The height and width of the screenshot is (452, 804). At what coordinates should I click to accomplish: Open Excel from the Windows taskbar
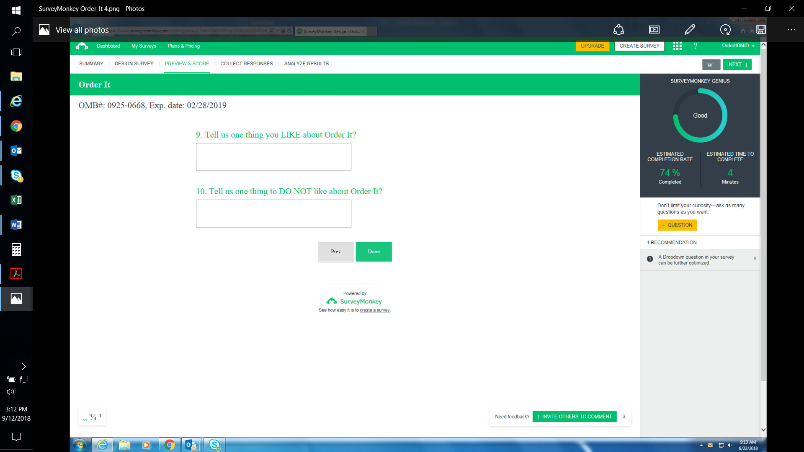pos(16,200)
